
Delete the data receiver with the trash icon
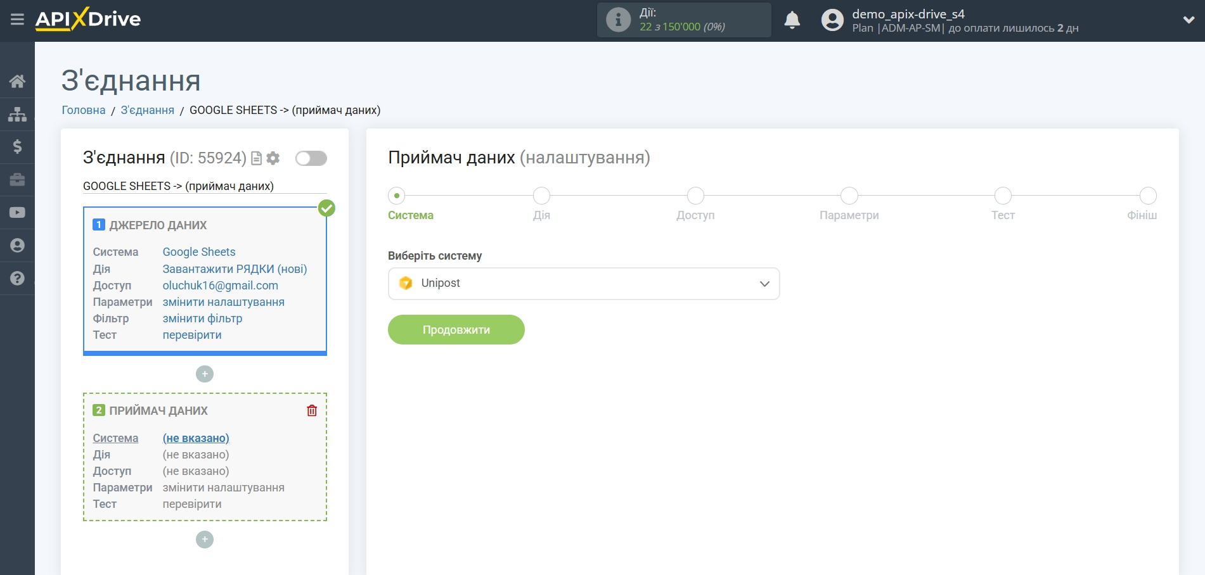[312, 410]
